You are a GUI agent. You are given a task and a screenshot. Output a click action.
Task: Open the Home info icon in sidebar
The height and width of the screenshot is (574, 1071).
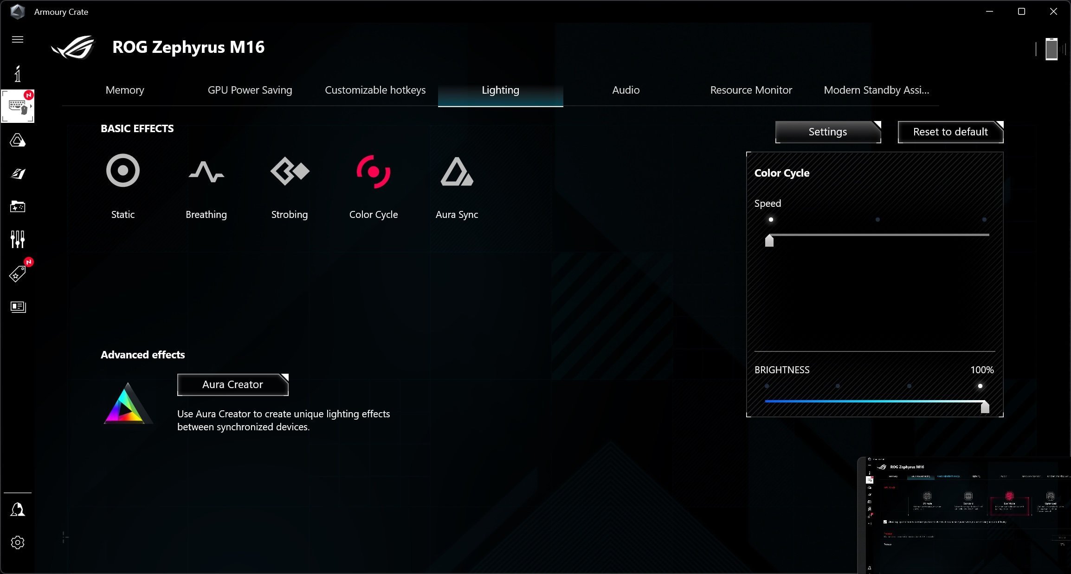(x=18, y=74)
